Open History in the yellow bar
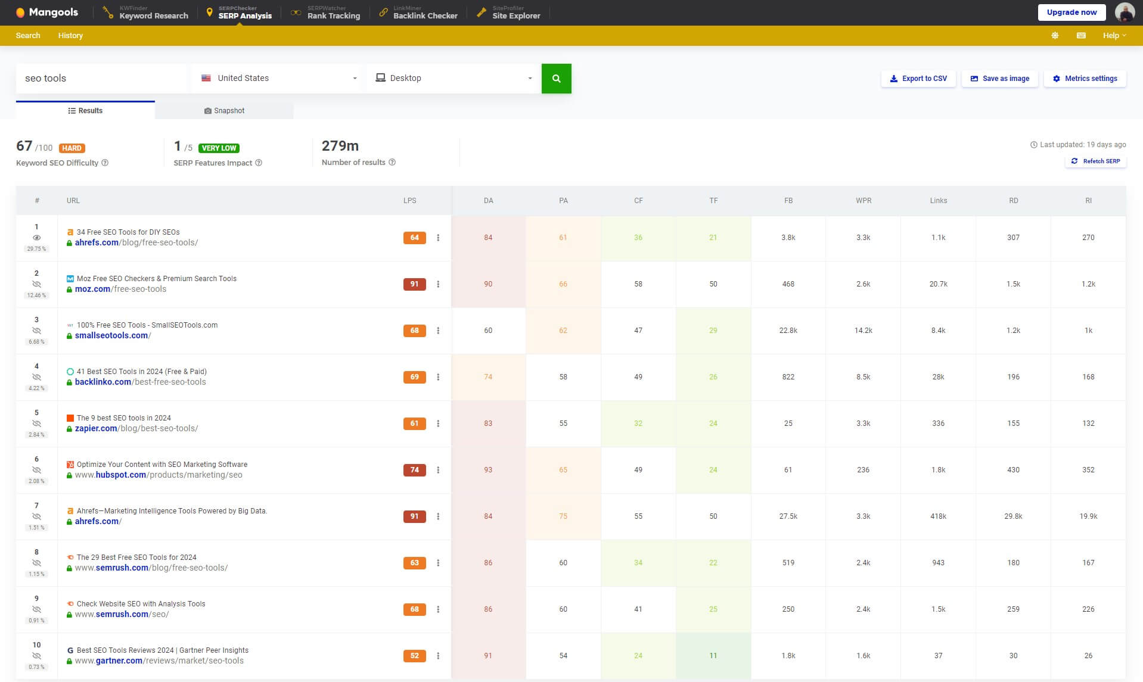This screenshot has width=1143, height=682. [x=70, y=36]
